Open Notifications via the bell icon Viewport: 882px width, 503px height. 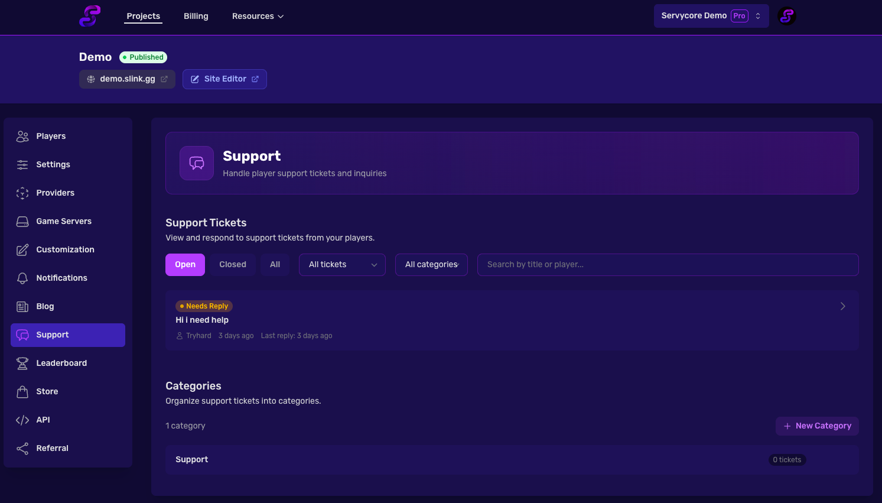(22, 278)
